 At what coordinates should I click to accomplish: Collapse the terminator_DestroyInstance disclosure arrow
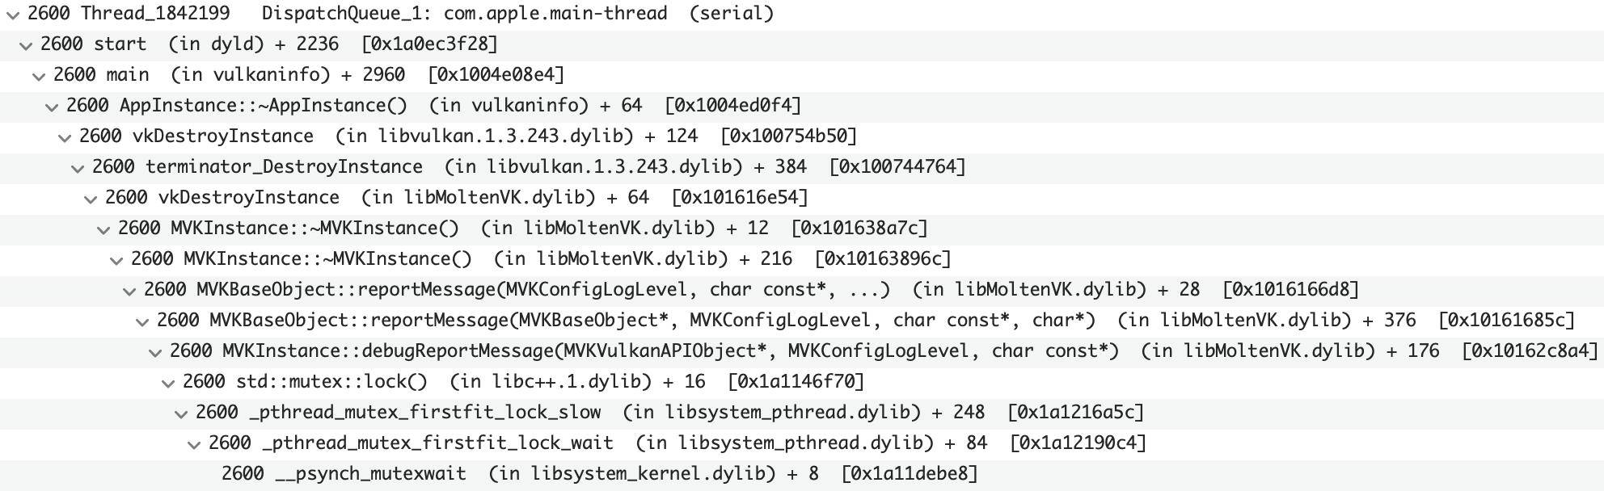coord(77,166)
